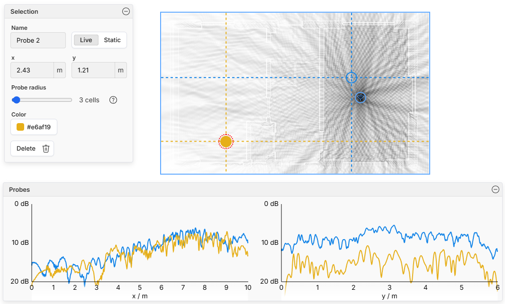505x304 pixels.
Task: Click the Probe radius slider handle
Action: [x=16, y=100]
